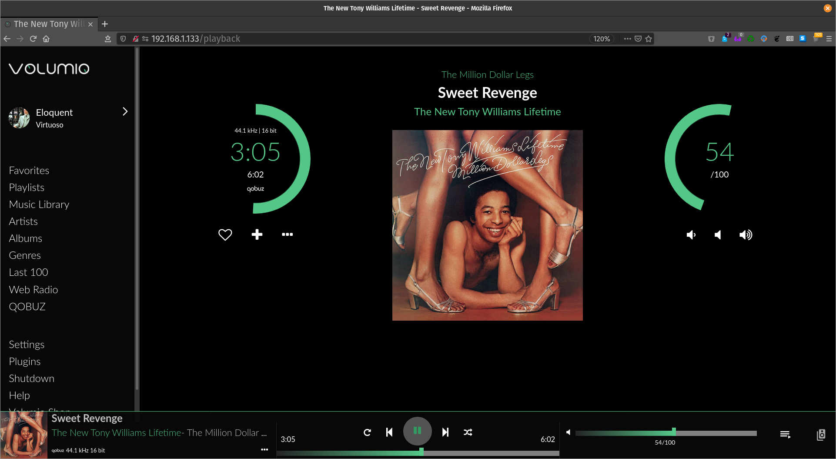836x459 pixels.
Task: Pause playback in the bottom bar
Action: [417, 431]
